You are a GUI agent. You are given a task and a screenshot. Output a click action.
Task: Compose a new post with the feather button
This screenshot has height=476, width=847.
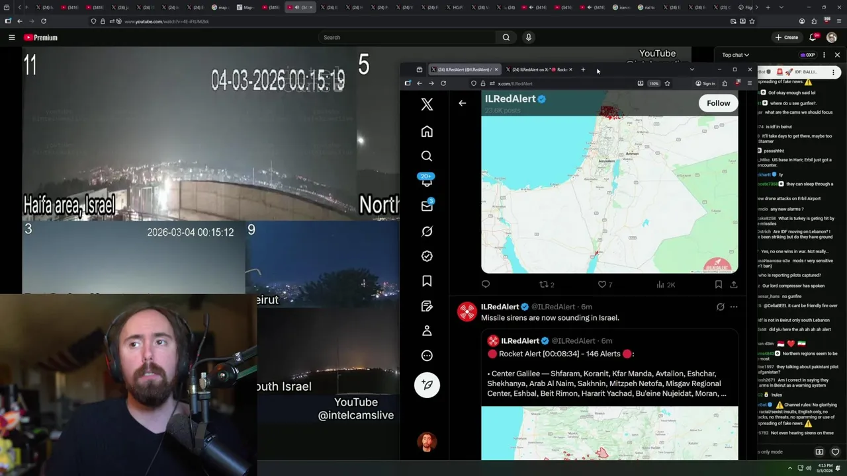(427, 385)
